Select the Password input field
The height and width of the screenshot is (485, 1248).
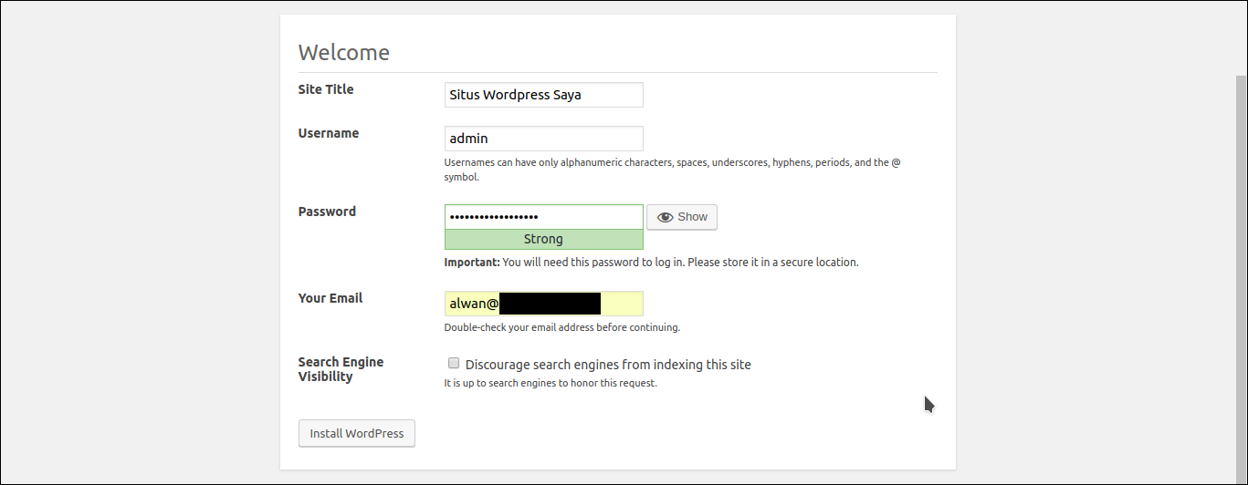(544, 217)
